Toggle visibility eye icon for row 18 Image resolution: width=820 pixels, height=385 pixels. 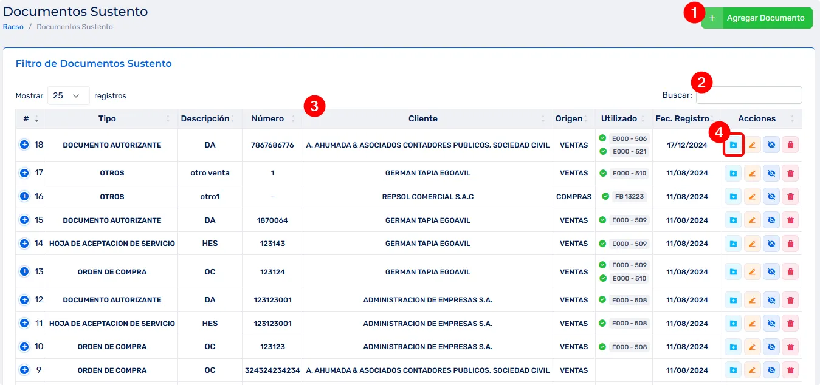[771, 145]
